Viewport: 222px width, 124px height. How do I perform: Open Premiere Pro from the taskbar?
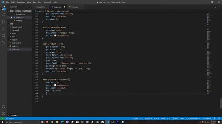(x=118, y=122)
